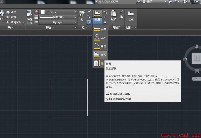Expand the 粘贴 paste dropdown arrow
Viewport: 201px width, 138px height.
coord(113,22)
